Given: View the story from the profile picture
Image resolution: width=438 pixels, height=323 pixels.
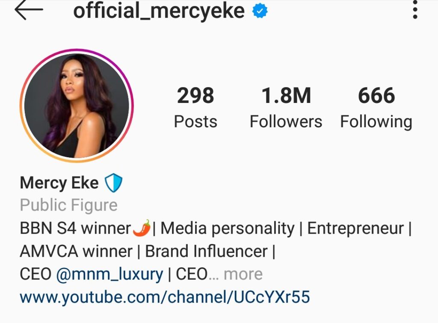Looking at the screenshot, I should click(77, 106).
